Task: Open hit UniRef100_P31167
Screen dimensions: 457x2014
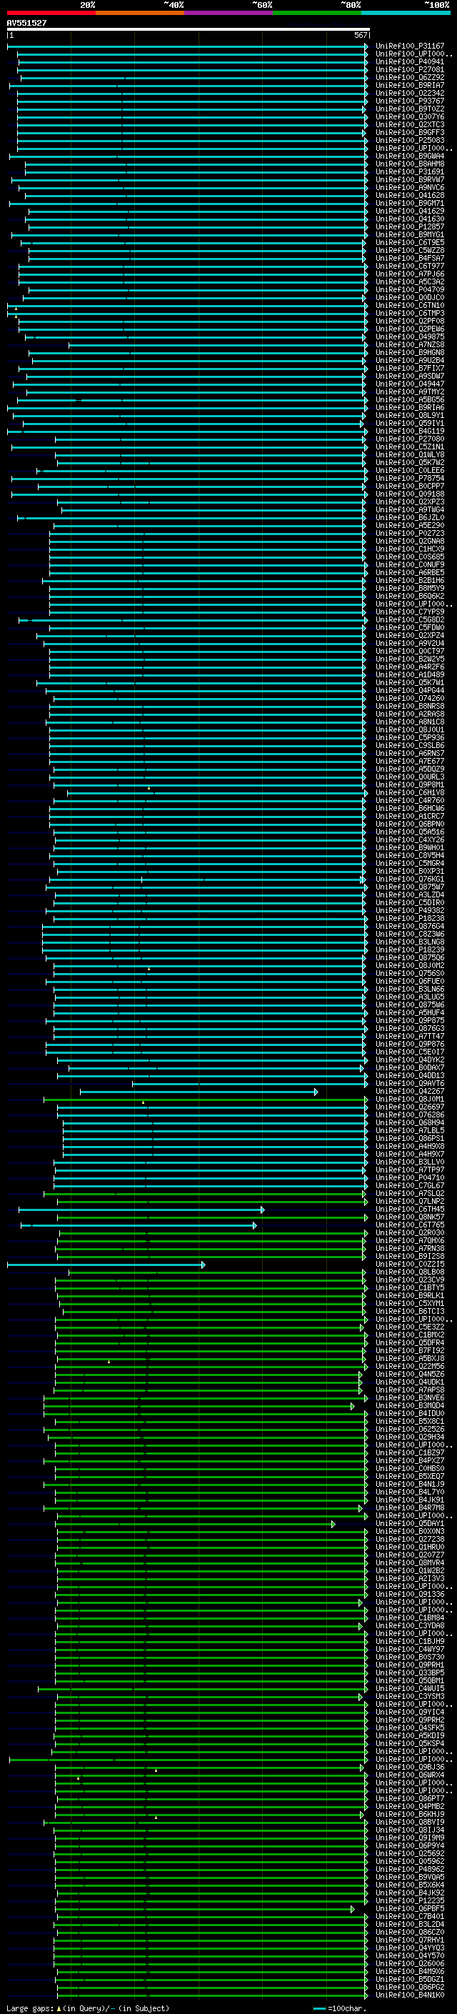Action: (x=410, y=46)
